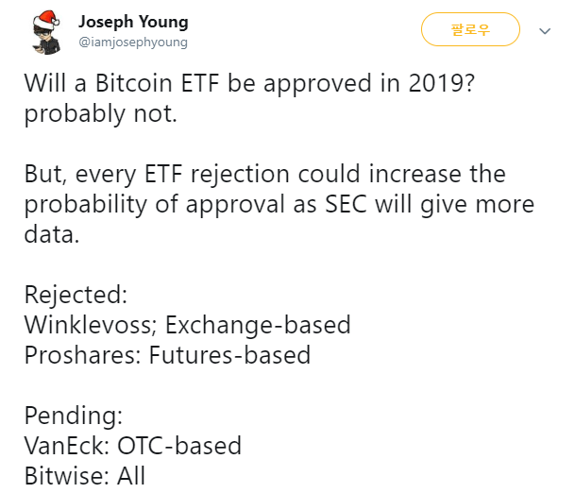Screen dimensions: 575x493
Task: Click the "But, every ETF rejection" line
Action: (264, 174)
